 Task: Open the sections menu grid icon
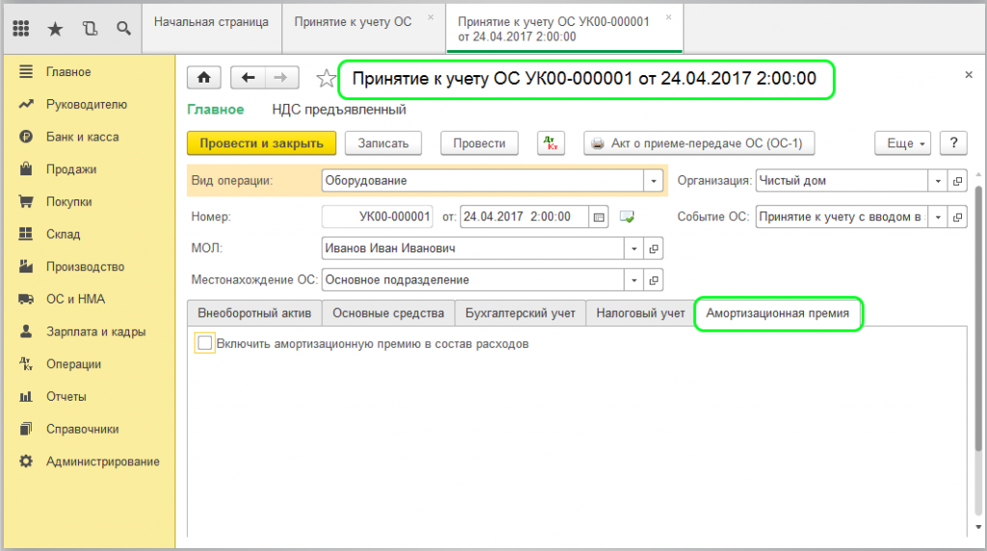pyautogui.click(x=21, y=29)
